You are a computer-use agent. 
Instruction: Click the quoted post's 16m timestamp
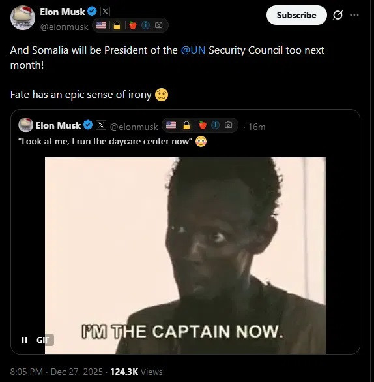[257, 127]
